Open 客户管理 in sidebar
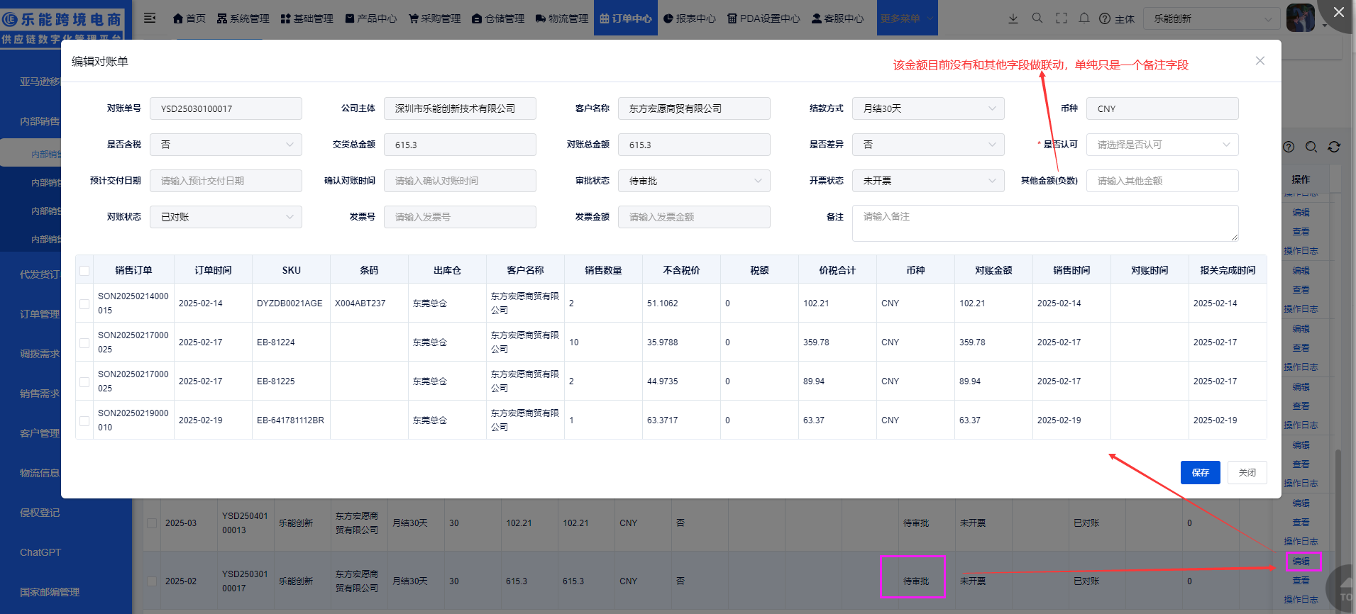Screen dimensions: 1356x614 [x=40, y=433]
